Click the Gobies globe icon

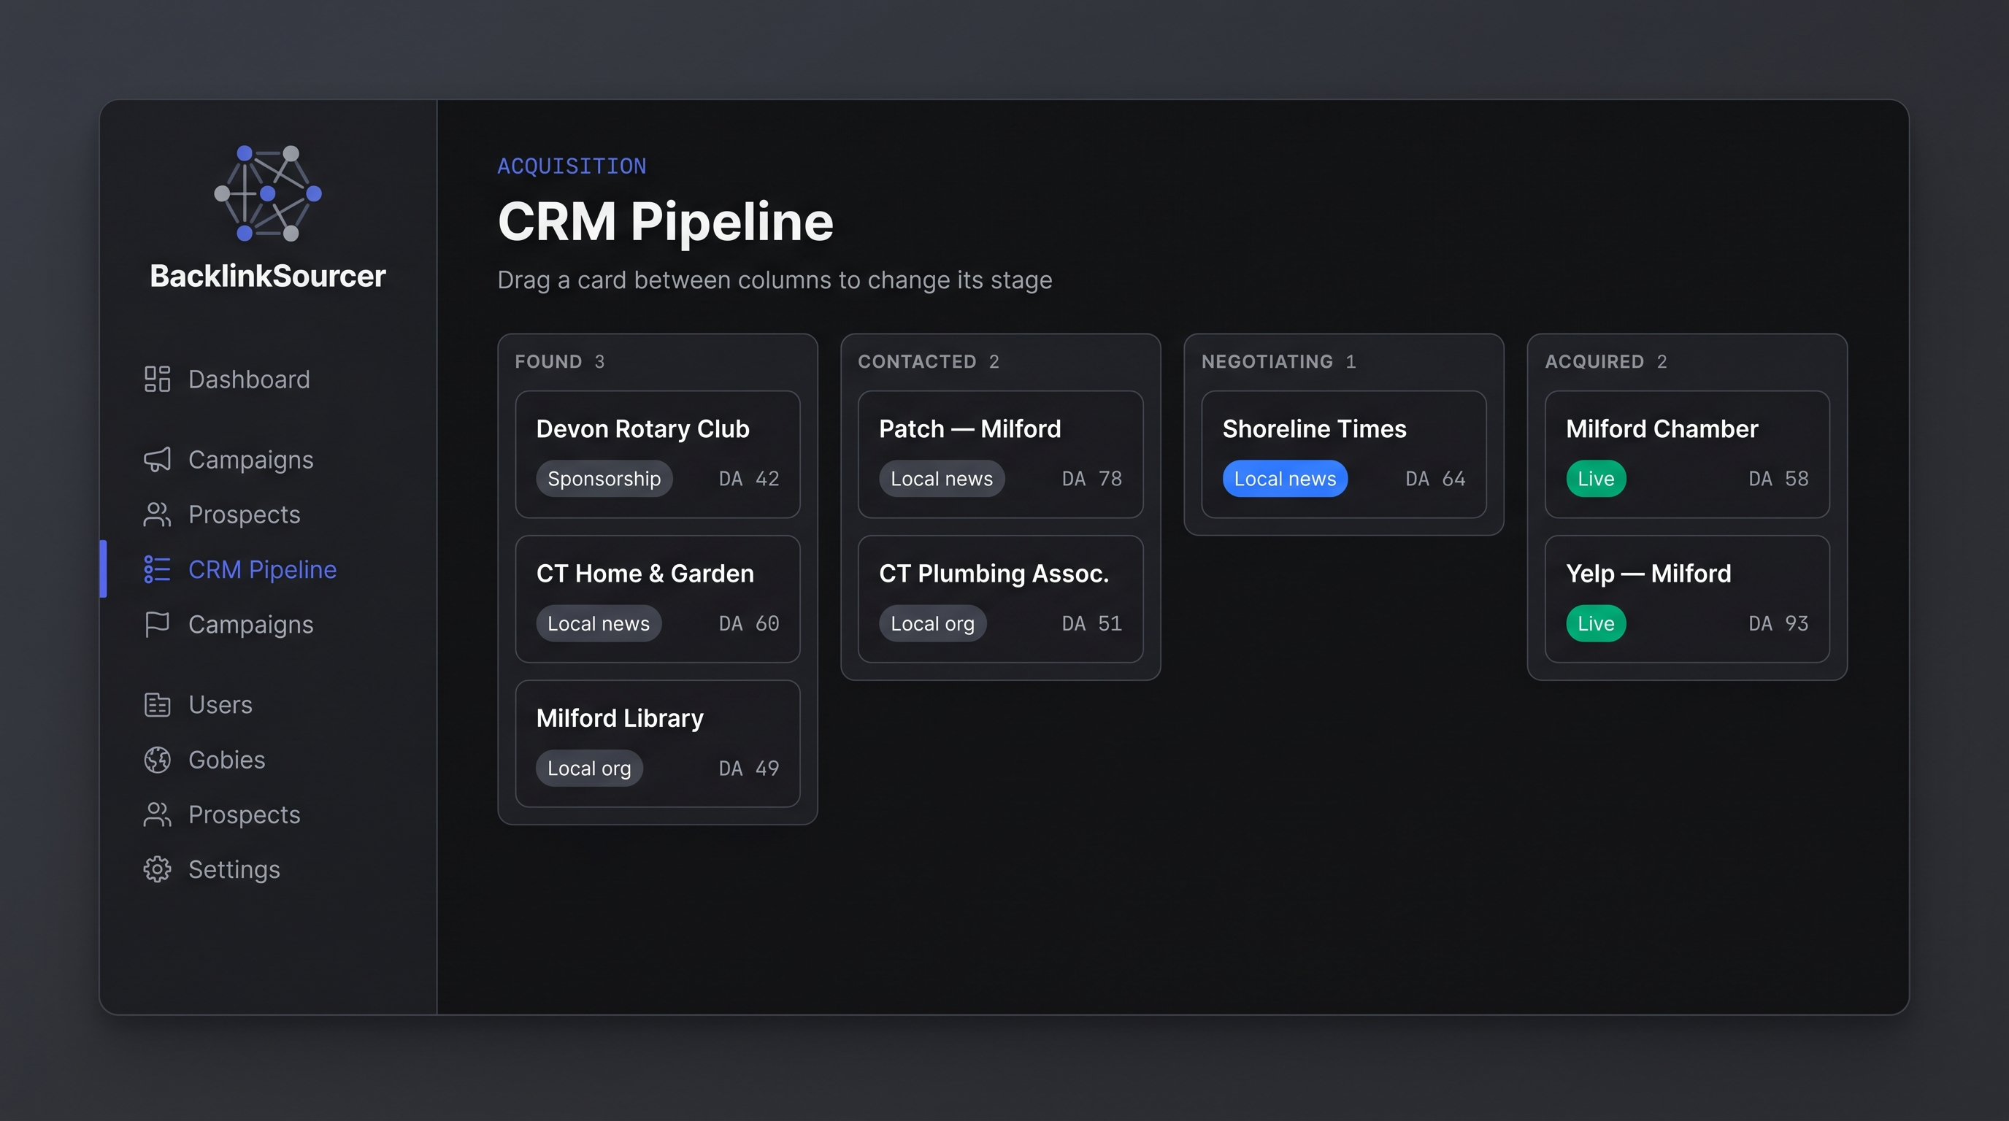click(x=157, y=759)
